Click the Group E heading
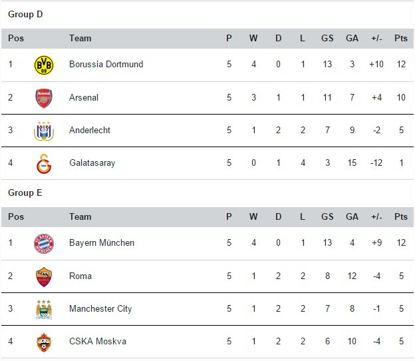The width and height of the screenshot is (415, 361). point(25,193)
